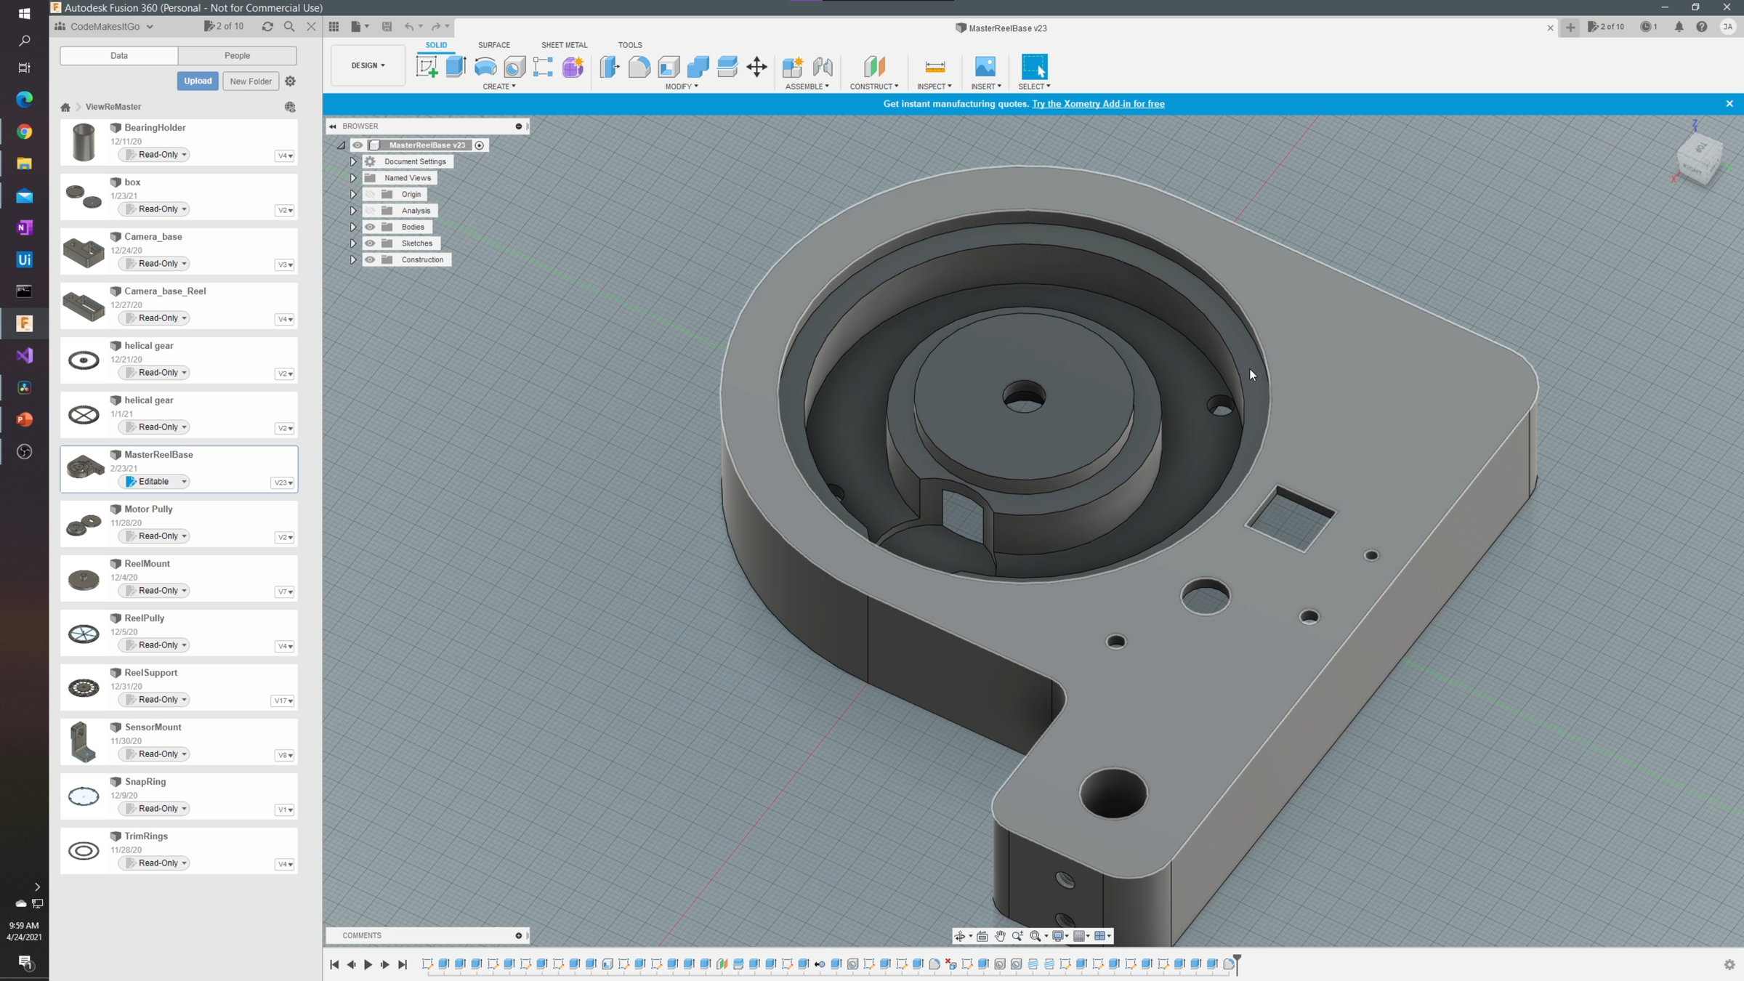
Task: Hide the Sketches folder via eye icon
Action: [x=371, y=243]
